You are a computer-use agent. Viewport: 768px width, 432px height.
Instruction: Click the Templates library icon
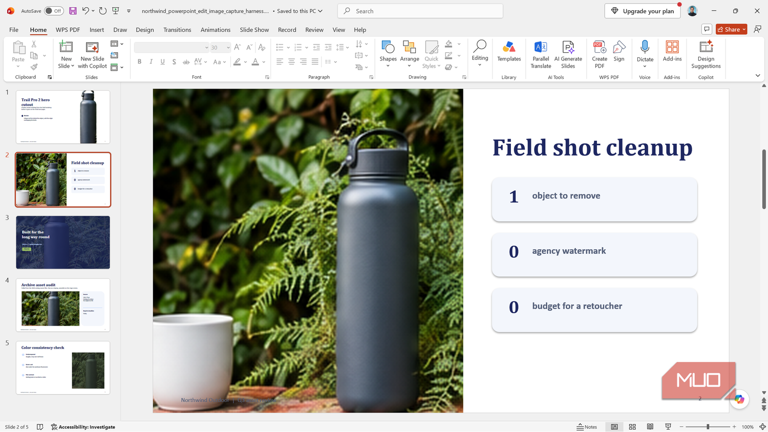coord(509,52)
